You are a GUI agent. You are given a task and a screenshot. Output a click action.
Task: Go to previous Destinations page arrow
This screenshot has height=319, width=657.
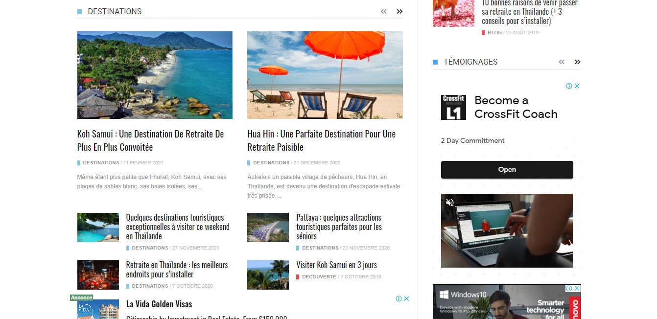click(x=384, y=11)
